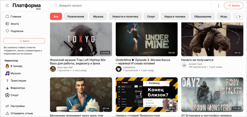This screenshot has height=117, width=247.
Task: Click the microphone icon for Трансляции
Action: [7, 81]
